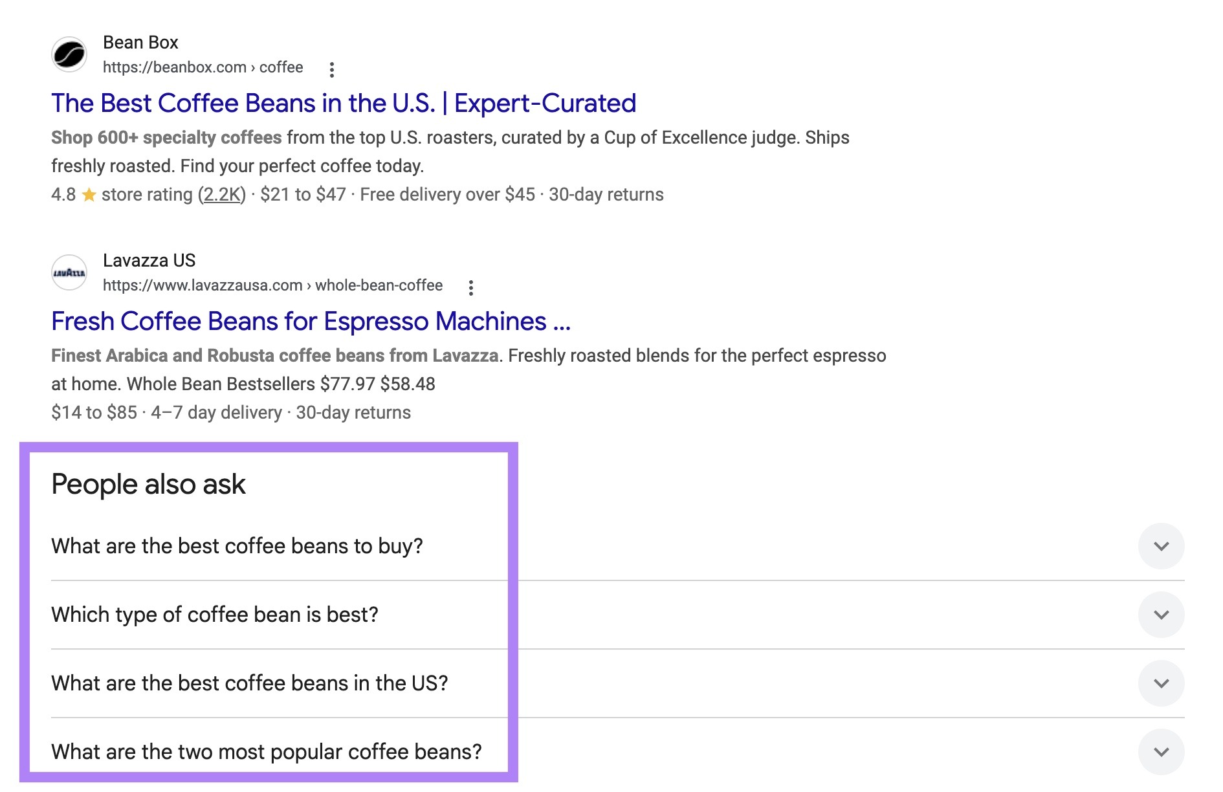Expand 'What are the best coffee beans to buy?' chevron
Viewport: 1223px width, 792px height.
(1162, 546)
